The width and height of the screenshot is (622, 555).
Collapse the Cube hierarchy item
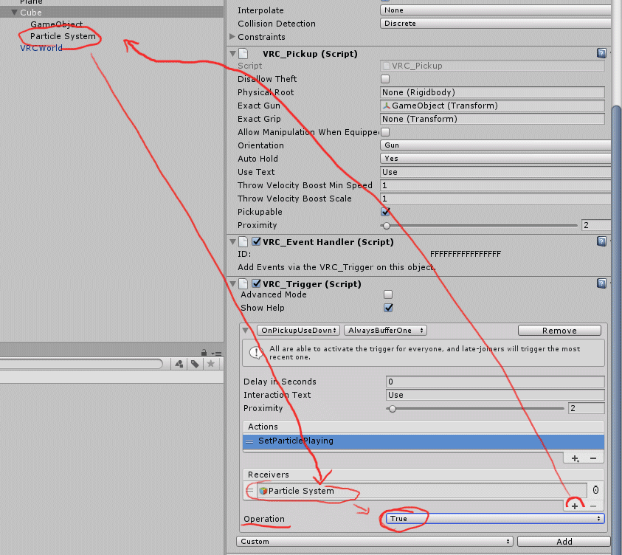point(14,13)
